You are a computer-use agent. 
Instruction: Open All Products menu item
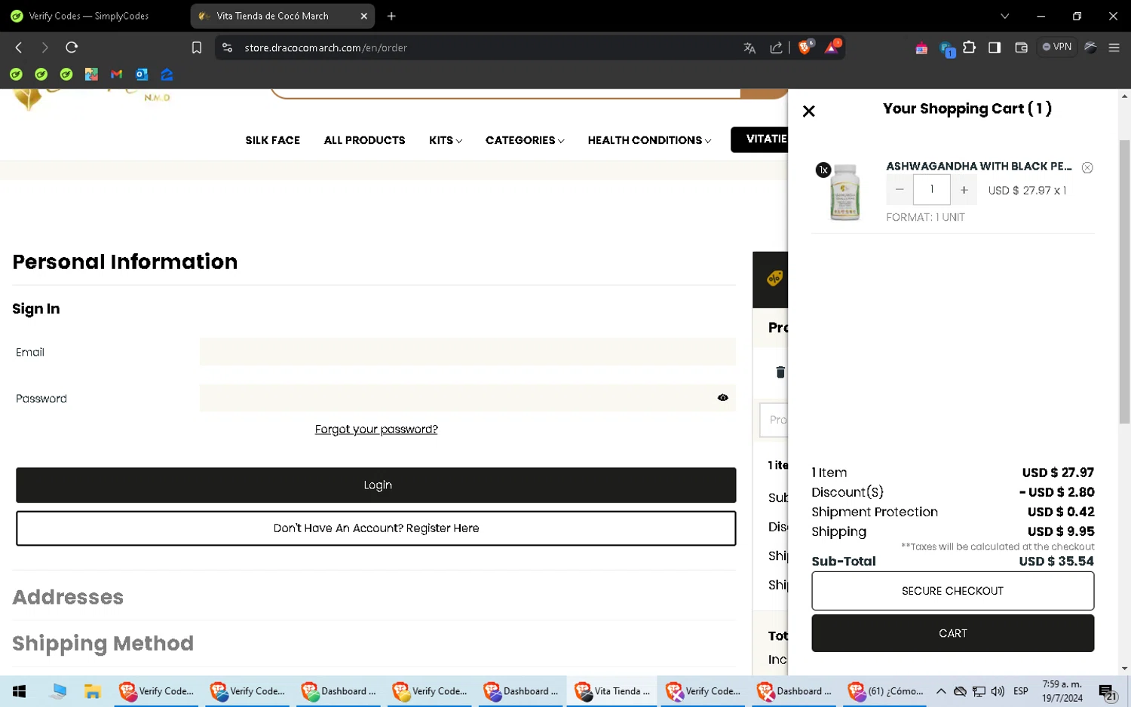coord(364,140)
